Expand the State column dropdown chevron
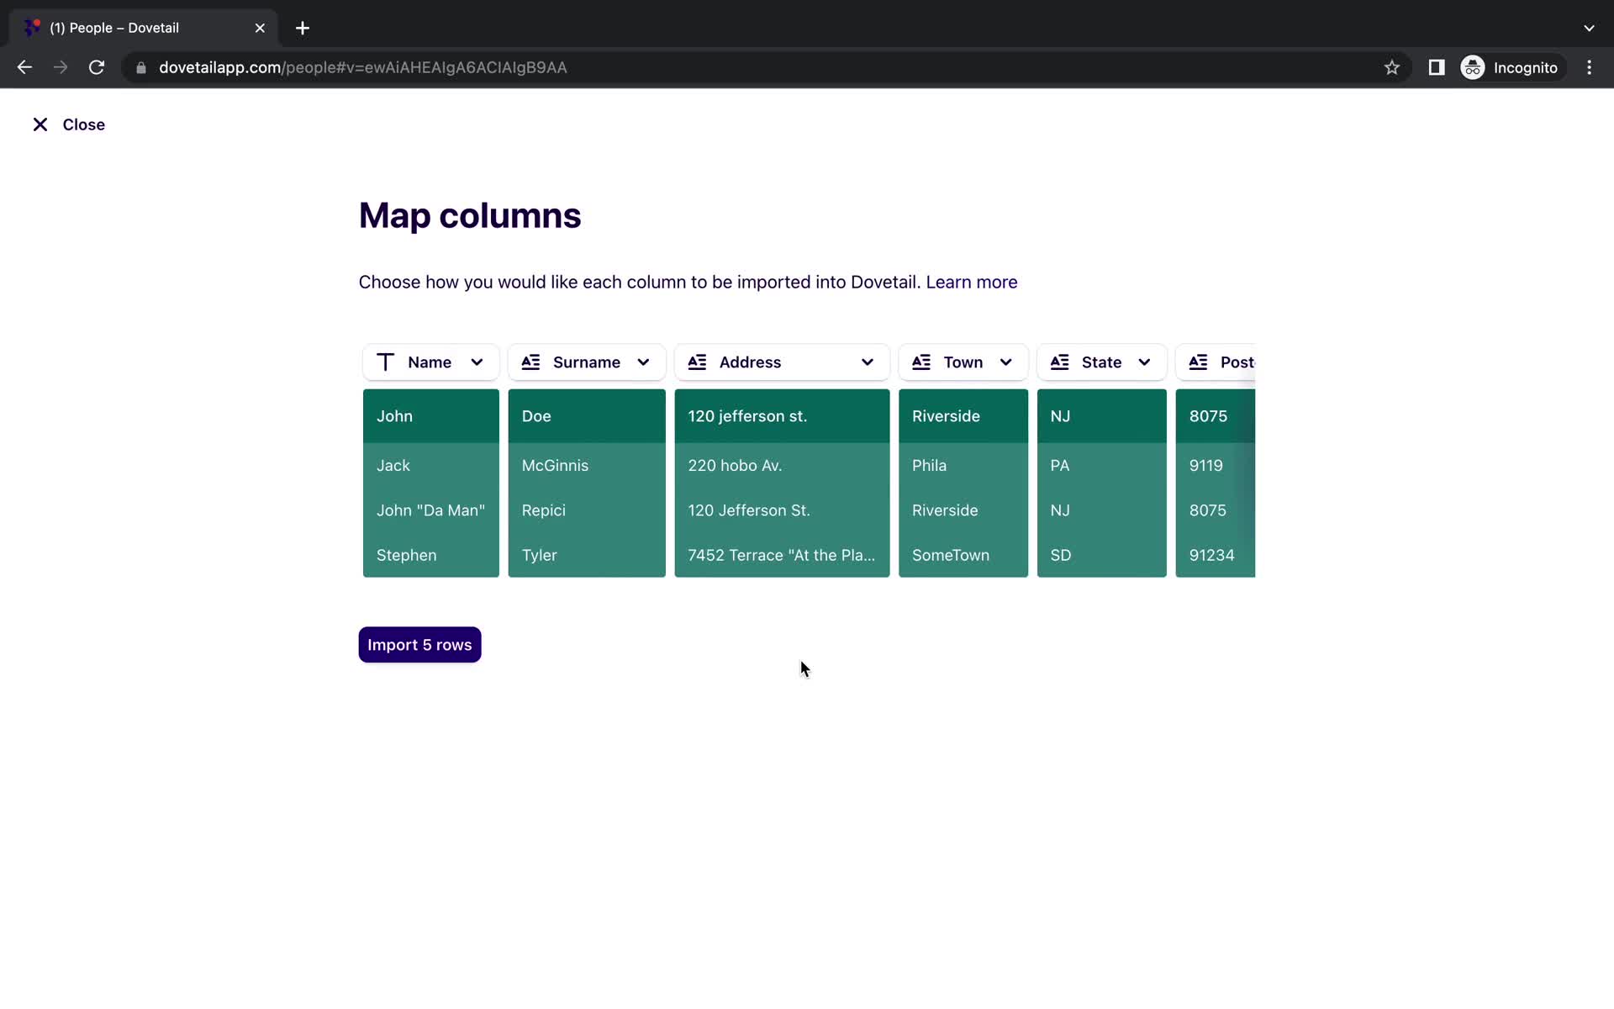Screen dimensions: 1614x1009 tap(1144, 362)
